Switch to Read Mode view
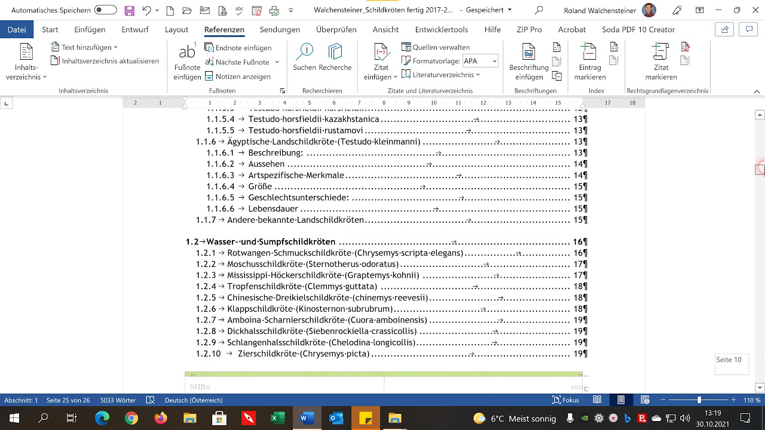The height and width of the screenshot is (430, 765). click(597, 400)
